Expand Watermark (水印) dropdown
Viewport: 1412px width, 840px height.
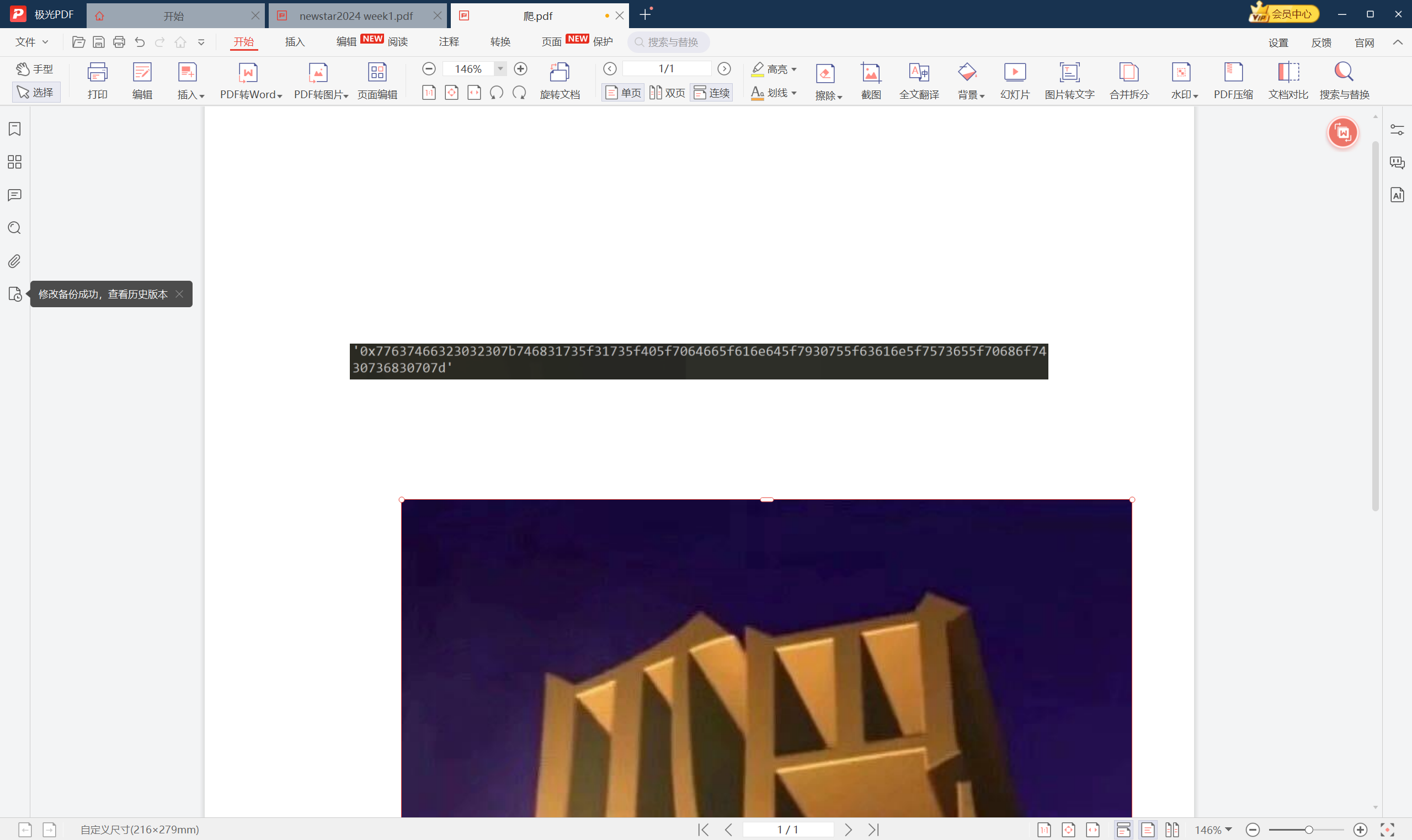click(1195, 95)
